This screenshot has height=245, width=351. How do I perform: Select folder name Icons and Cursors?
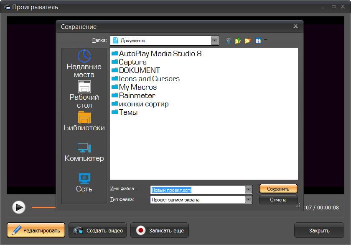pos(149,79)
